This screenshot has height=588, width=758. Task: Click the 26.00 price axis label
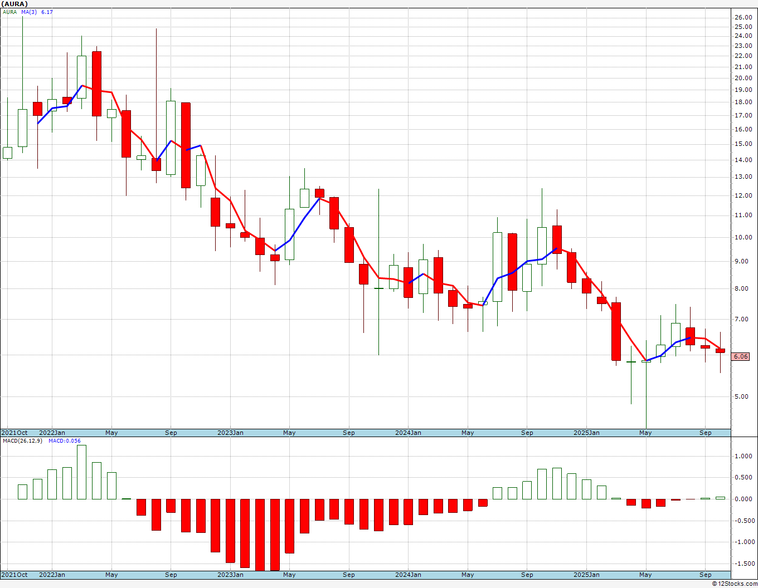pyautogui.click(x=743, y=17)
